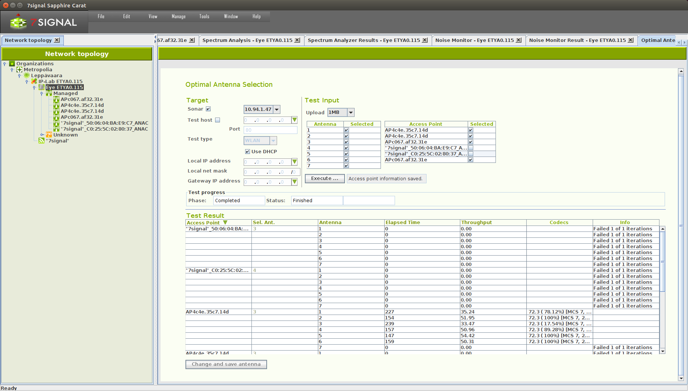
Task: Click the window minimize button
Action: 13,5
